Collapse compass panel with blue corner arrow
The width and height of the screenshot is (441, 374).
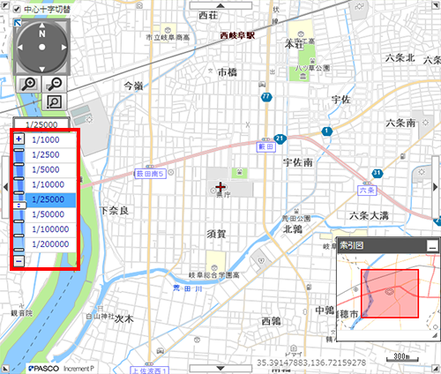[18, 23]
